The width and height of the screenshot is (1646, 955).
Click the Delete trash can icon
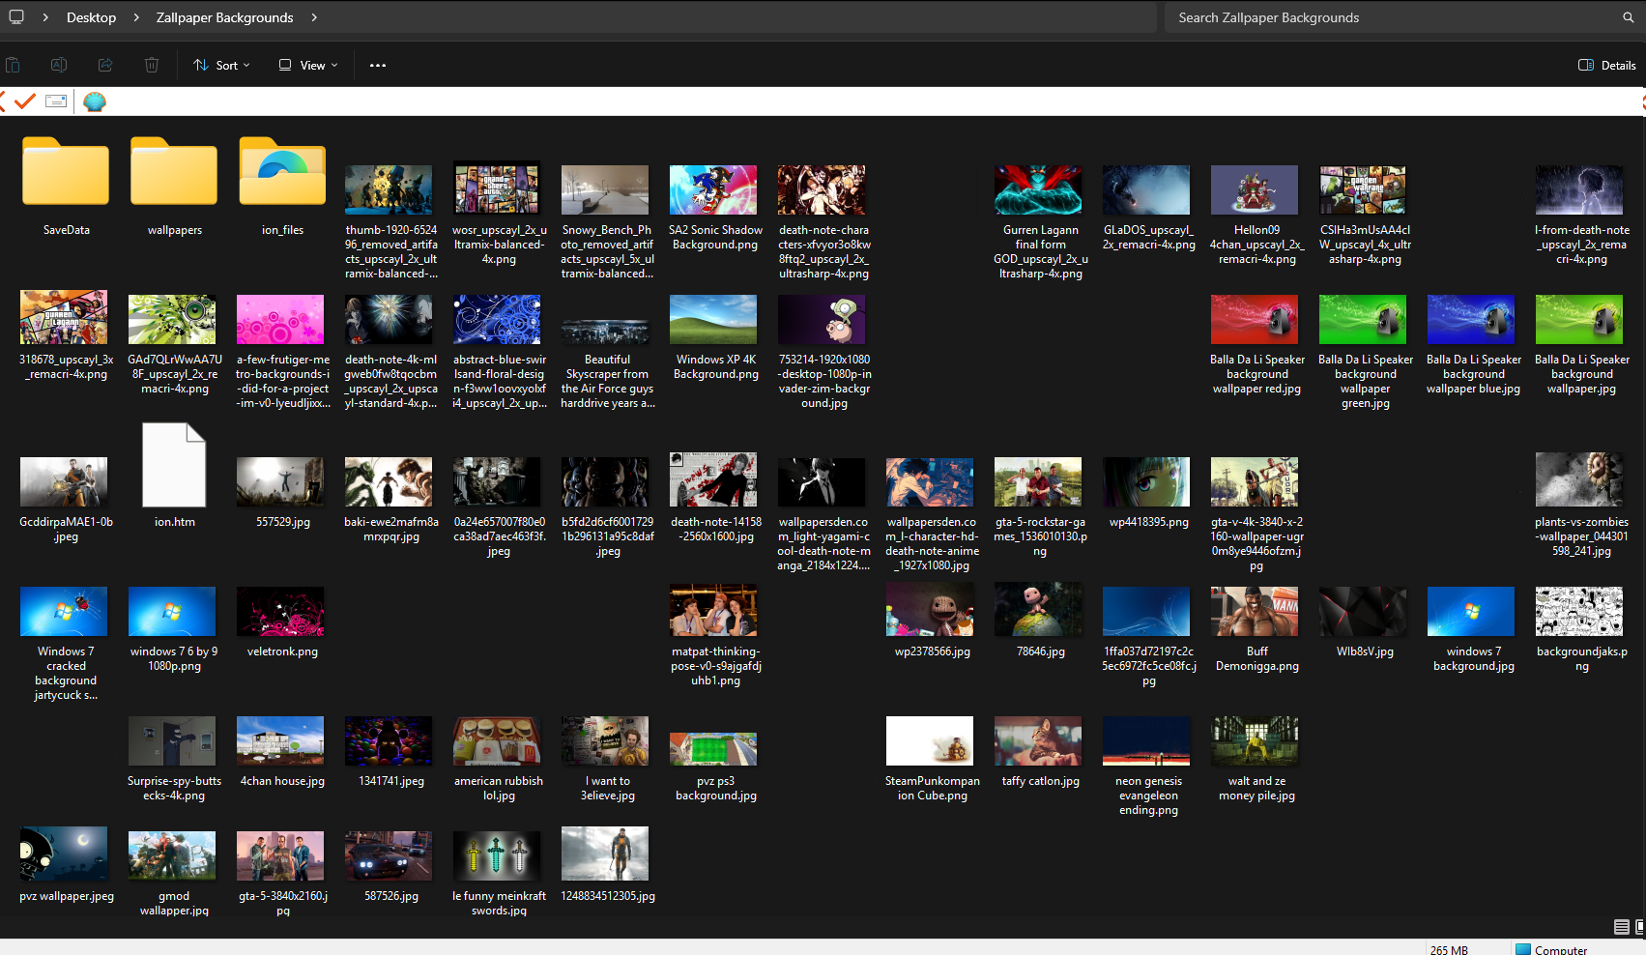152,65
